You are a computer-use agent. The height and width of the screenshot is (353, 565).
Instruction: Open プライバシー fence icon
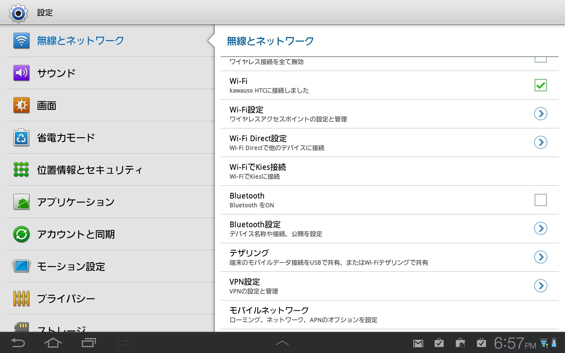coord(21,299)
